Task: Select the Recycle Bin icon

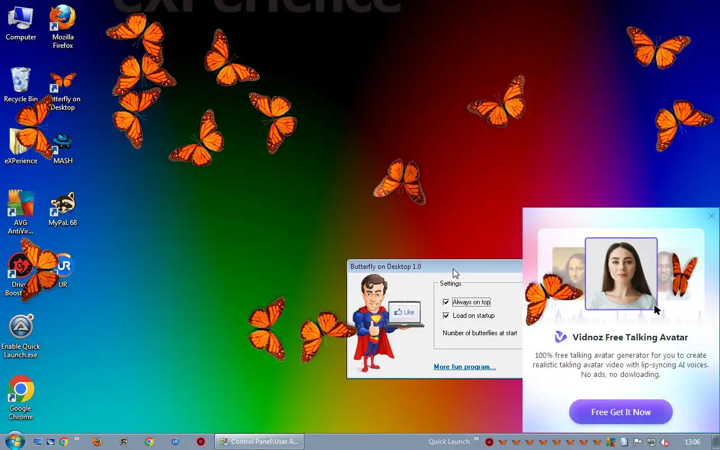Action: [x=21, y=84]
